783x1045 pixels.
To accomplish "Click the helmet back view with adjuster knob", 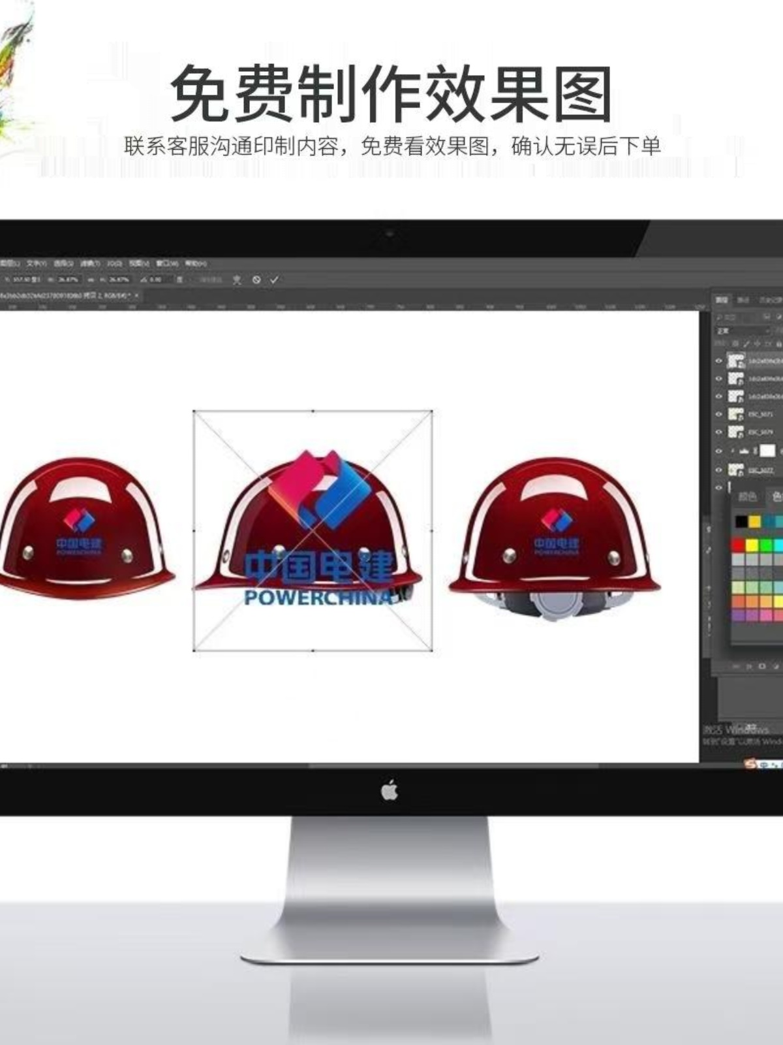I will pyautogui.click(x=555, y=539).
